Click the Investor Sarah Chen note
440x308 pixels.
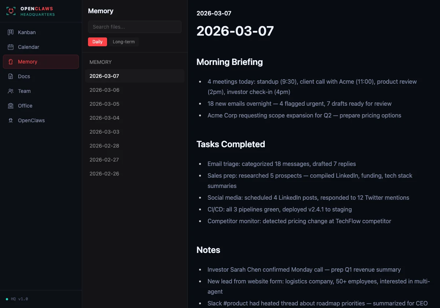tap(304, 269)
